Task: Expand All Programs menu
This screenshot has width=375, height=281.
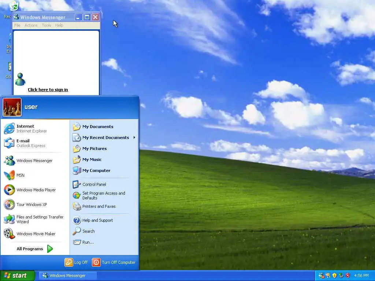Action: click(x=35, y=249)
